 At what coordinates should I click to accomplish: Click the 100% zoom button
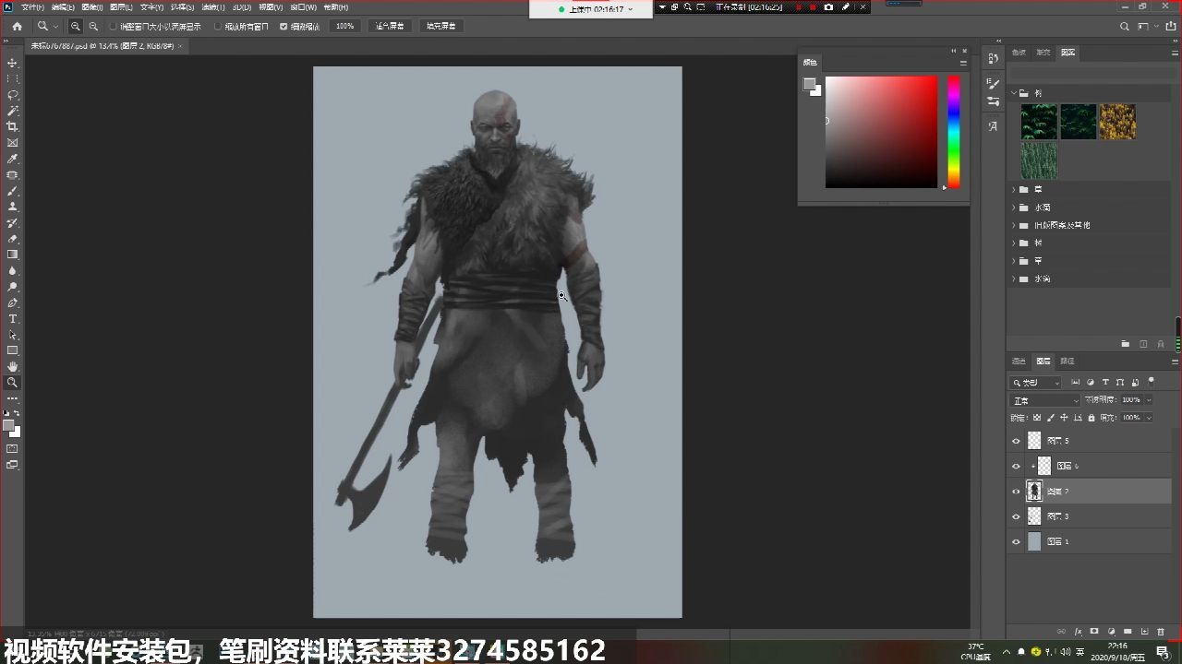pyautogui.click(x=344, y=27)
